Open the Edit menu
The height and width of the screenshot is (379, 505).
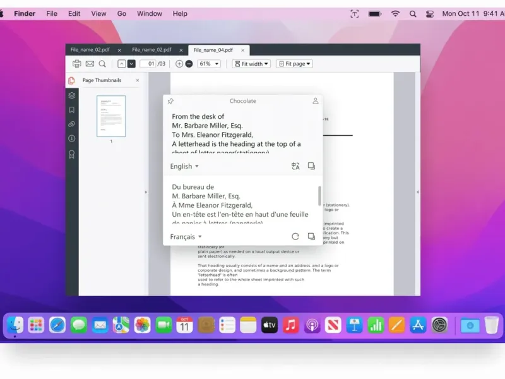click(74, 14)
